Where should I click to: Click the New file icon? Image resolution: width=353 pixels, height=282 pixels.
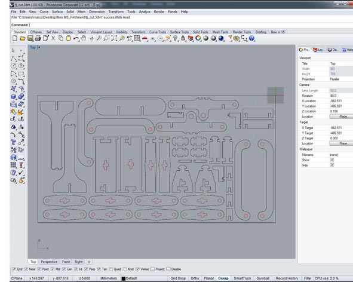tap(14, 38)
